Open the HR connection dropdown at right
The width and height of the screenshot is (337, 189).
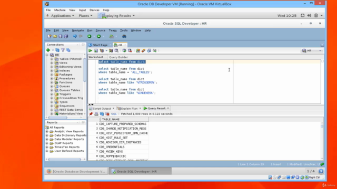tap(320, 51)
